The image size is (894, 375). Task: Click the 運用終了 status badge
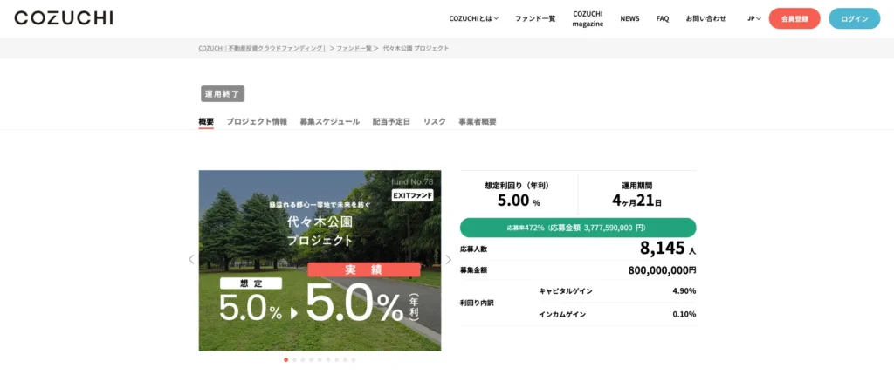click(x=223, y=94)
